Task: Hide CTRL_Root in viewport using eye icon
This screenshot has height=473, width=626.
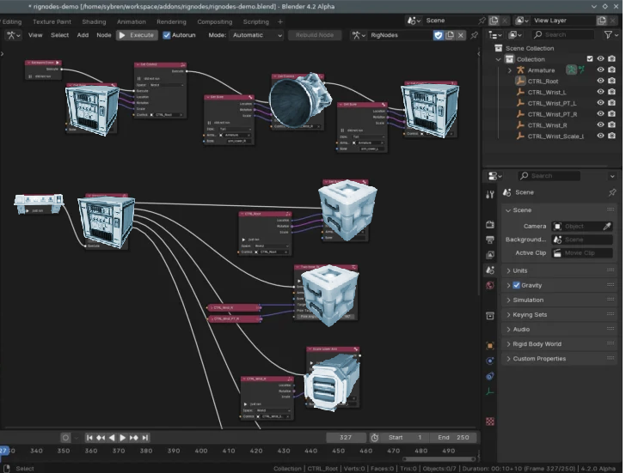Action: 599,81
